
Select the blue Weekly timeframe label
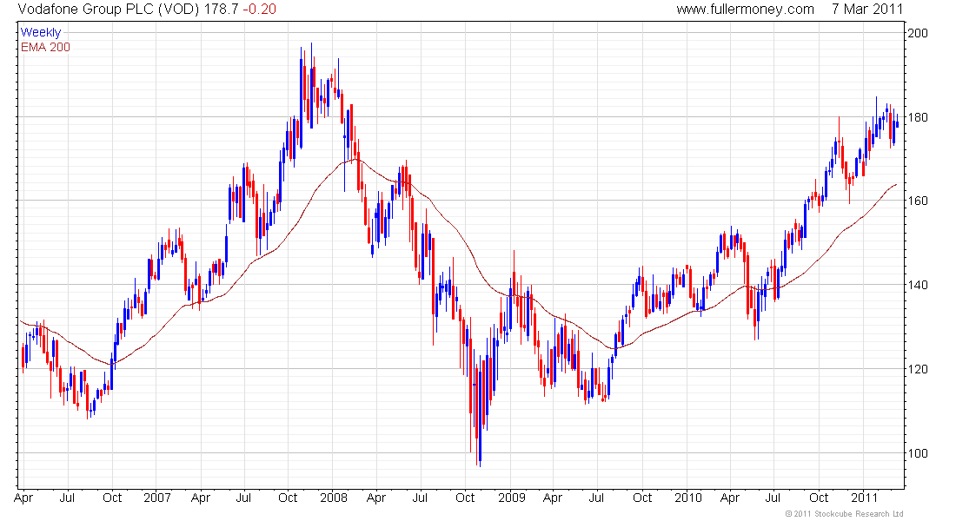[41, 32]
